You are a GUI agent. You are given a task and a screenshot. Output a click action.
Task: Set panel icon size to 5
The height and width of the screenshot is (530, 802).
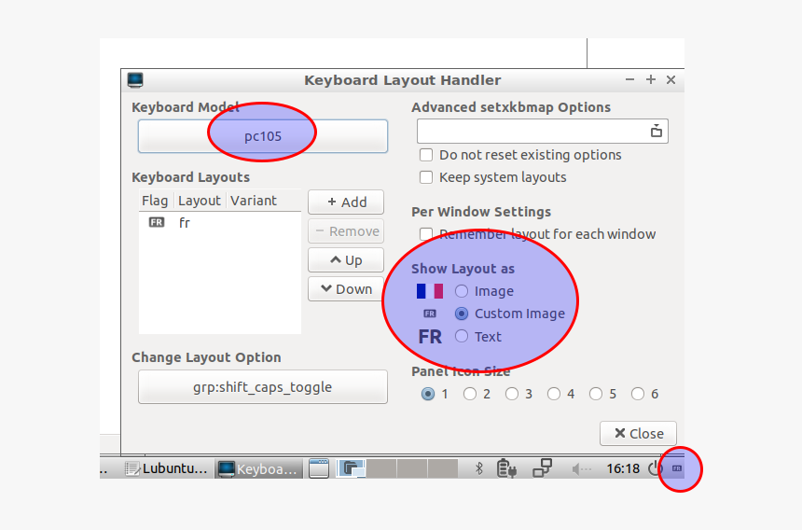(595, 394)
